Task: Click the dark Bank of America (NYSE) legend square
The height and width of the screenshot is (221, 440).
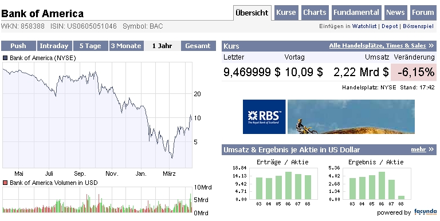Action: click(5, 58)
